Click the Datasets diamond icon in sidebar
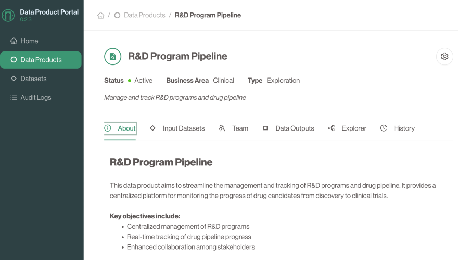 [x=14, y=79]
